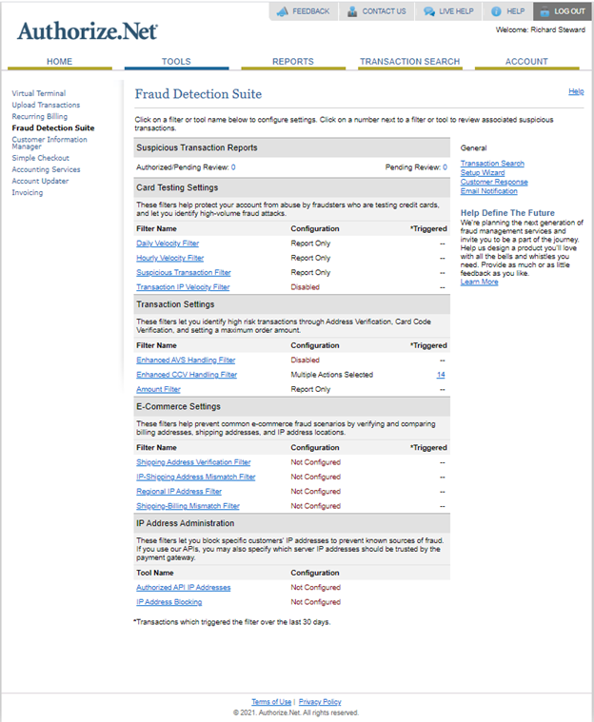Open the Shipping-Billing Mismatch Filter
Image resolution: width=594 pixels, height=722 pixels.
pos(188,505)
